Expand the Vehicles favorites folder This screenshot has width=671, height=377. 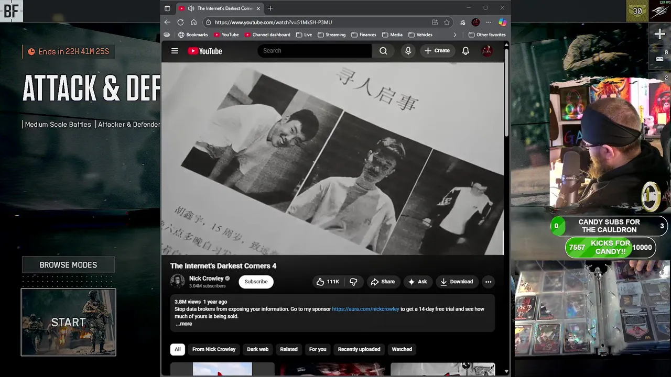[420, 35]
